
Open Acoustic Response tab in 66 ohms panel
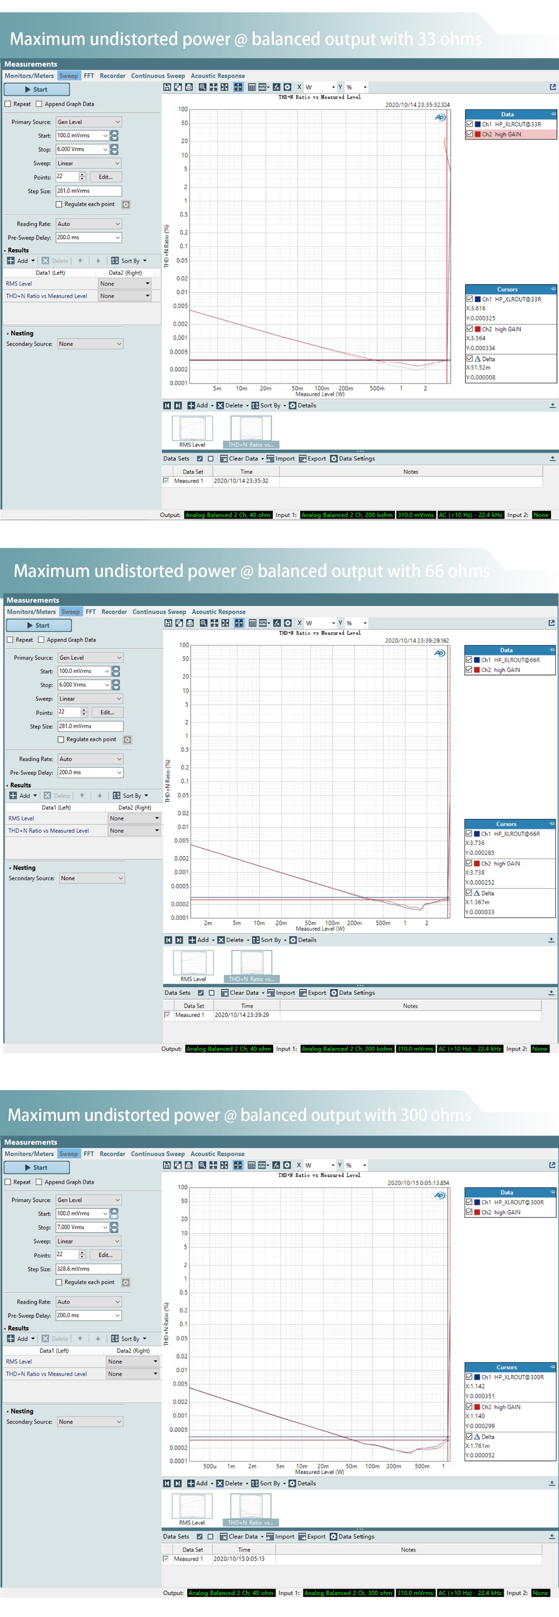tap(218, 611)
